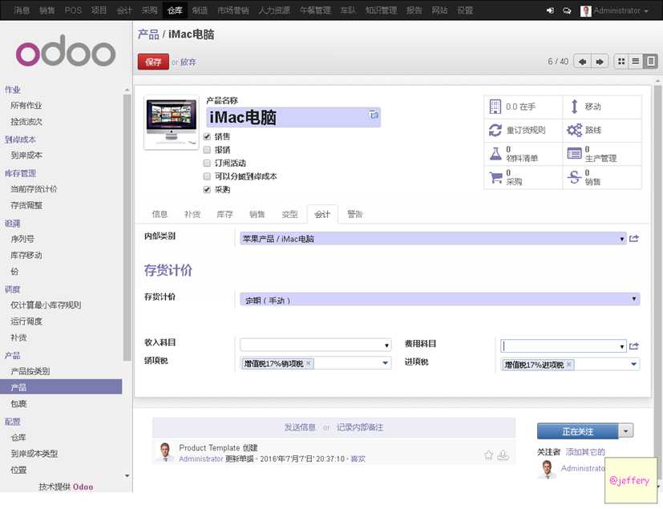Open the 在手 stock on hand button
The width and height of the screenshot is (663, 509).
pyautogui.click(x=523, y=107)
